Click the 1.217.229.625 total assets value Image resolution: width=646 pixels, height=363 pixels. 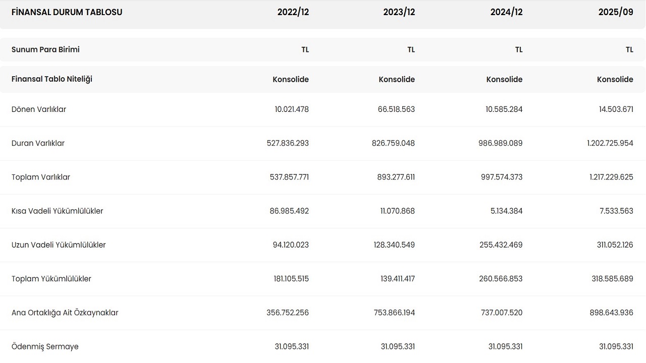click(x=610, y=177)
